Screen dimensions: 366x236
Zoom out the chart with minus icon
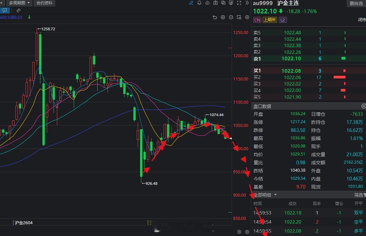point(231,17)
